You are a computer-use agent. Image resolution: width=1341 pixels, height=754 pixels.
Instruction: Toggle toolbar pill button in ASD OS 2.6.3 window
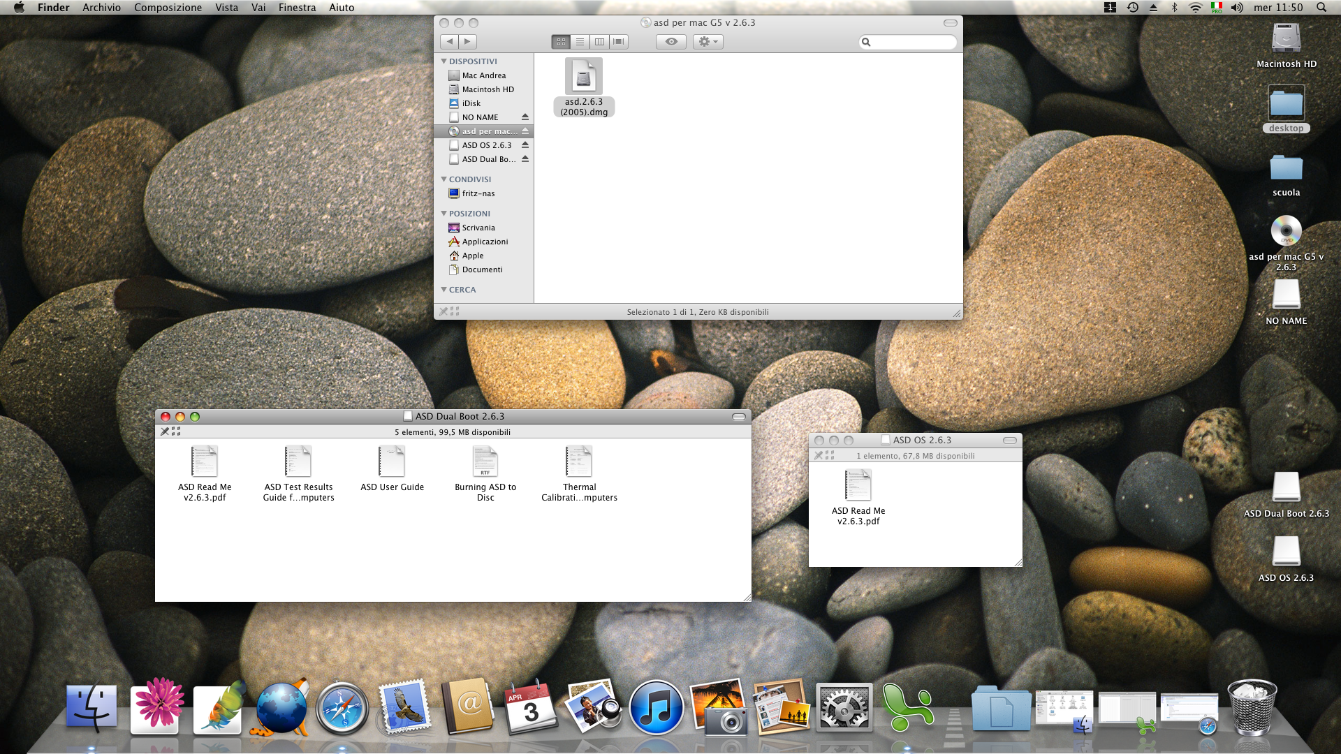coord(1010,441)
